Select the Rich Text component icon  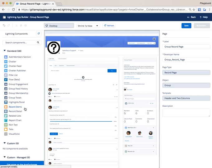(x=6, y=125)
